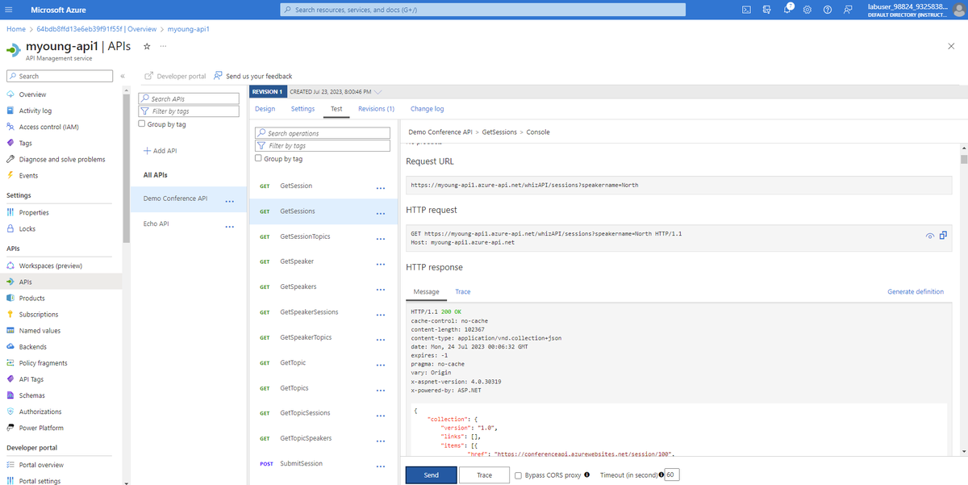This screenshot has width=968, height=485.
Task: Close the APIs blade
Action: (x=951, y=47)
